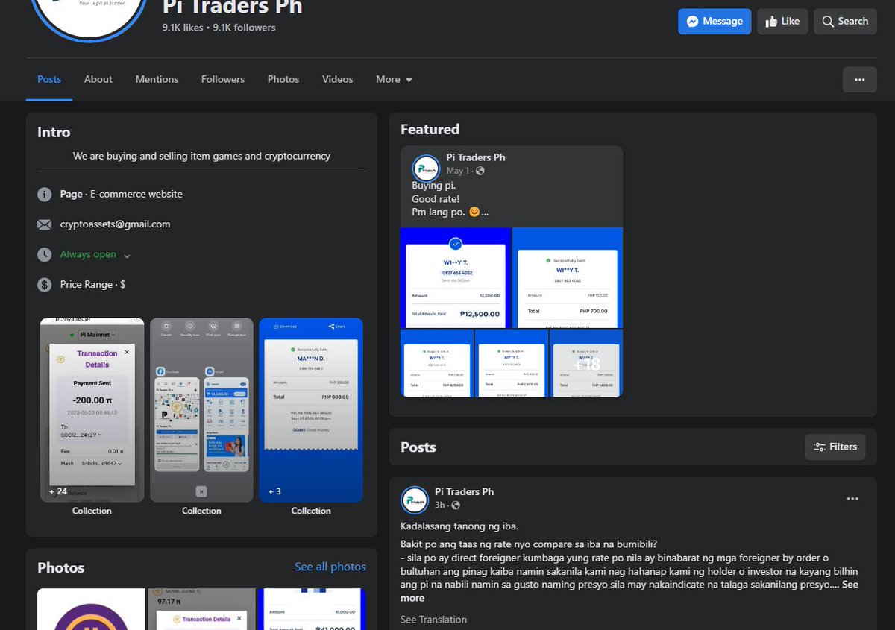Open Search on the page

click(x=845, y=22)
